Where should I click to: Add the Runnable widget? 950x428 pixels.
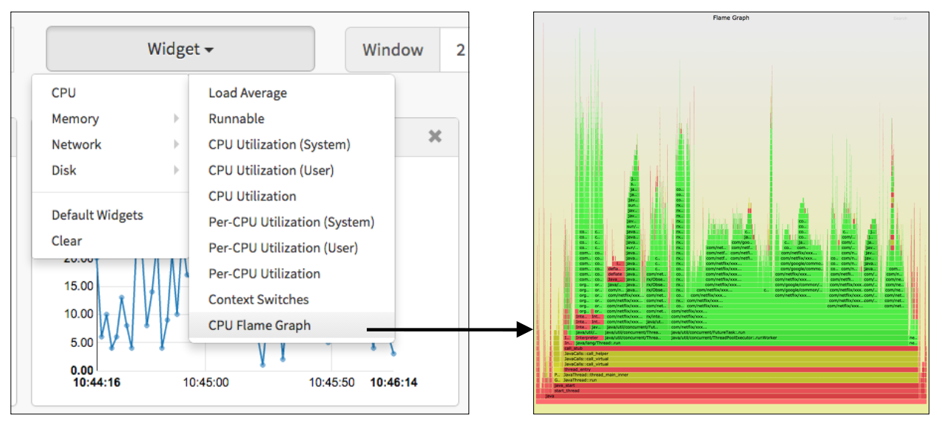click(236, 119)
